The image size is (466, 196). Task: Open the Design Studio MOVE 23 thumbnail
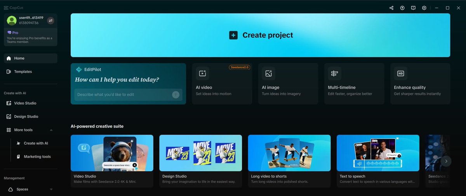pyautogui.click(x=200, y=153)
